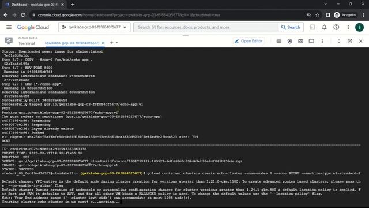This screenshot has width=369, height=208.
Task: Bookmark this page with the star
Action: (317, 15)
